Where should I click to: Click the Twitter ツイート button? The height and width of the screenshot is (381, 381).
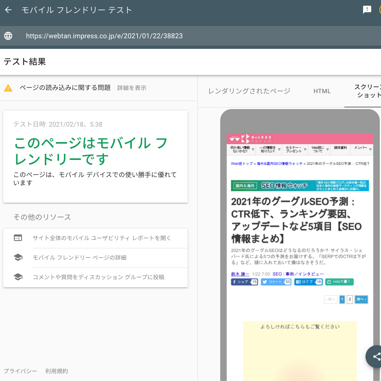276,282
